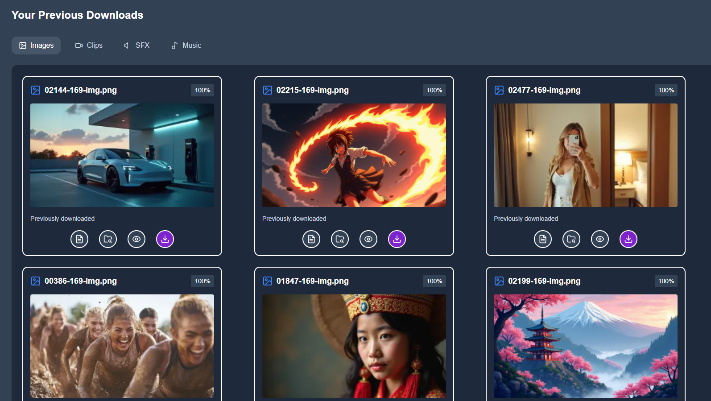Viewport: 711px width, 401px height.
Task: Open the Clips tab
Action: pos(89,45)
